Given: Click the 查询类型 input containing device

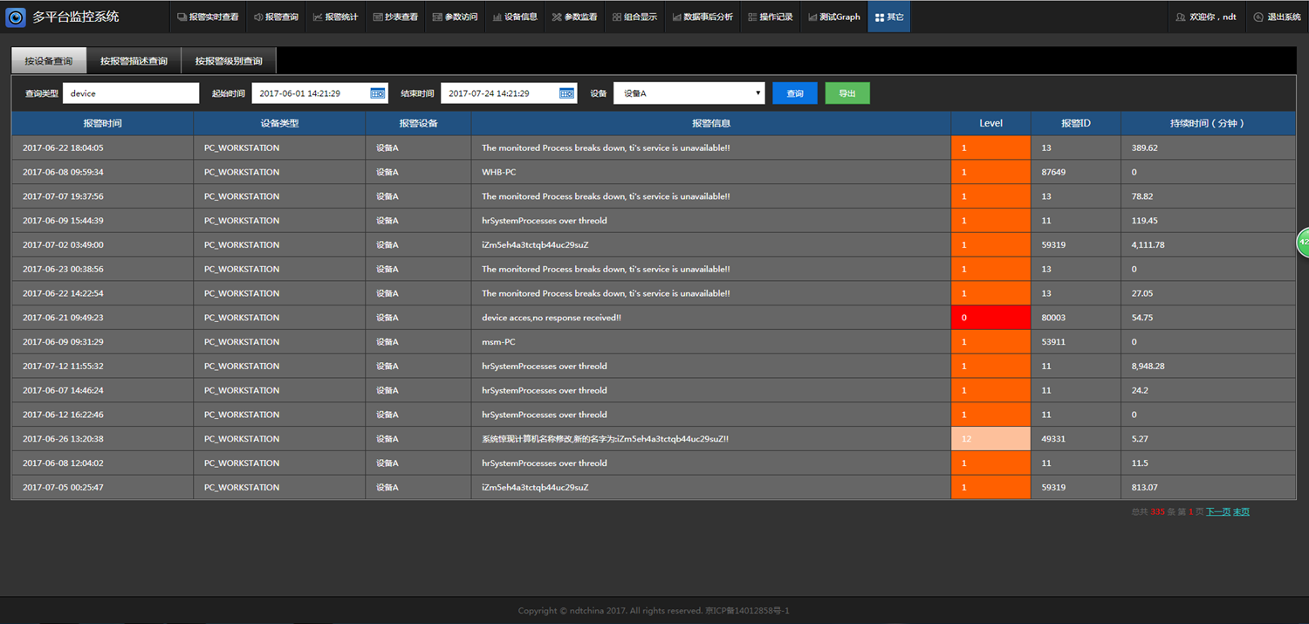Looking at the screenshot, I should point(131,93).
